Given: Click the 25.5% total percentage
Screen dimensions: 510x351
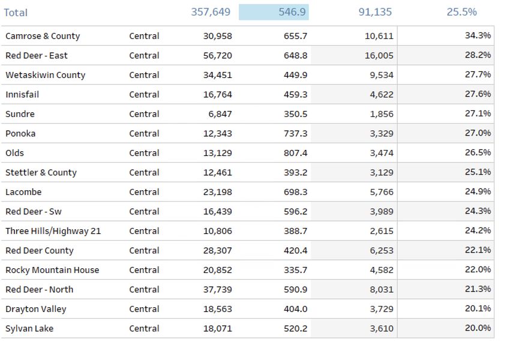Looking at the screenshot, I should tap(461, 12).
